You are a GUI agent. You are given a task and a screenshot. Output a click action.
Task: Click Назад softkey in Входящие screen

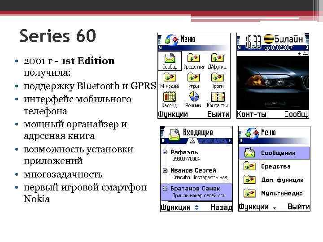point(222,207)
